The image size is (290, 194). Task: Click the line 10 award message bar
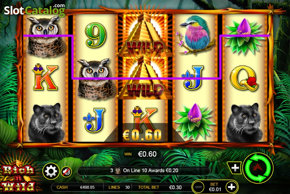[144, 171]
